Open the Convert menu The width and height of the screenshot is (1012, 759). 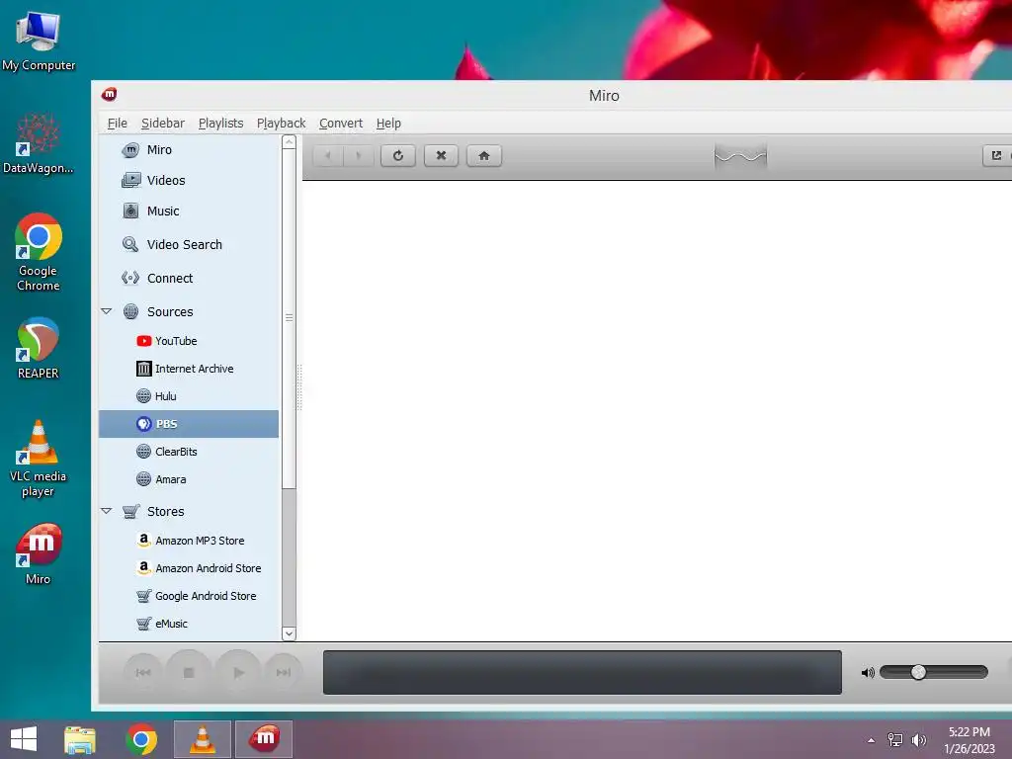(341, 124)
